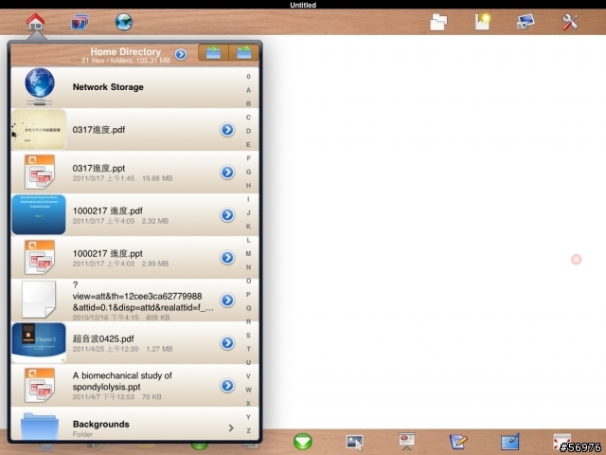The width and height of the screenshot is (606, 455).
Task: Click the blue Backgrounds folder icon
Action: [40, 426]
